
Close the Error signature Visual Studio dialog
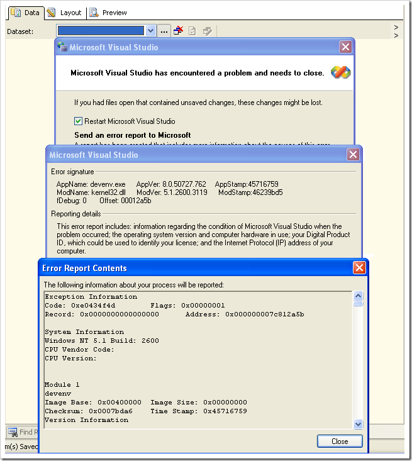point(353,154)
